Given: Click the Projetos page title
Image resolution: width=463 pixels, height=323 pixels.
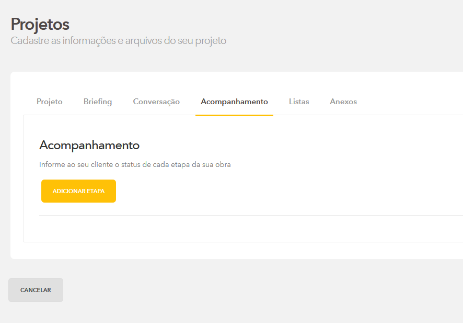Looking at the screenshot, I should [x=40, y=24].
